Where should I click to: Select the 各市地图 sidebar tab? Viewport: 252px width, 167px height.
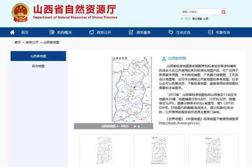tap(38, 66)
